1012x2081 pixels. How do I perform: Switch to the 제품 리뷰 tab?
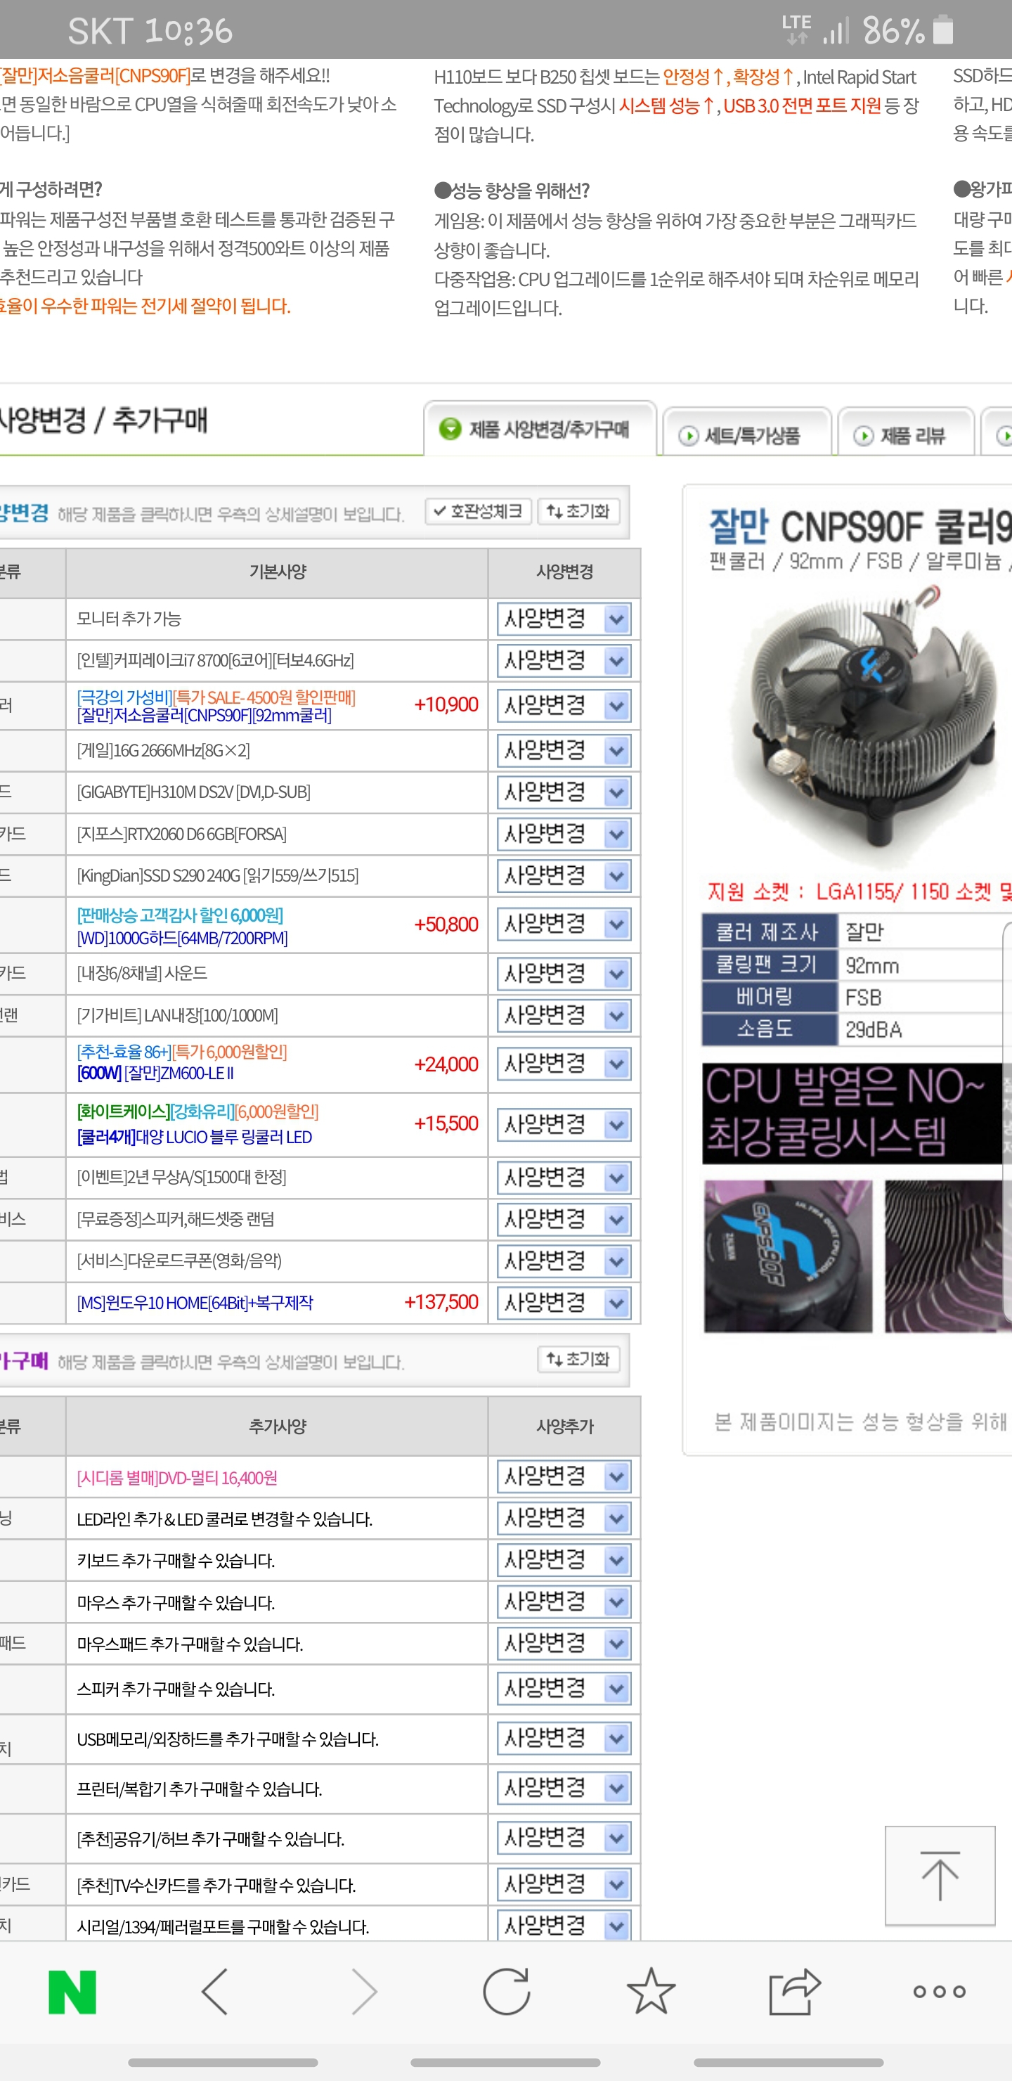[905, 434]
